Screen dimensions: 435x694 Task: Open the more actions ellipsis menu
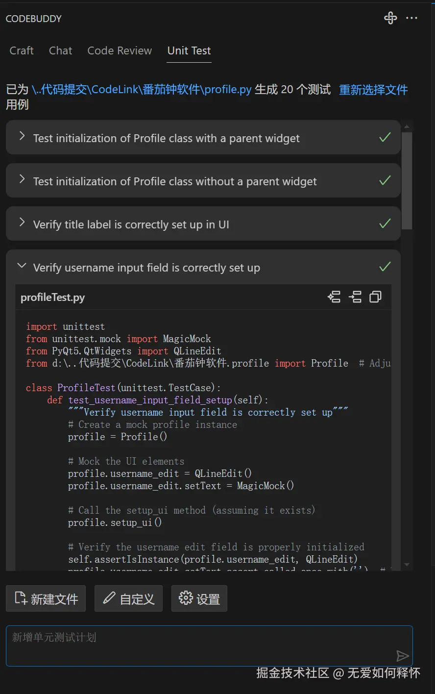(412, 18)
